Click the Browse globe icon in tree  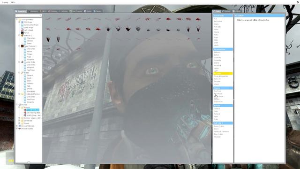[x=20, y=105]
